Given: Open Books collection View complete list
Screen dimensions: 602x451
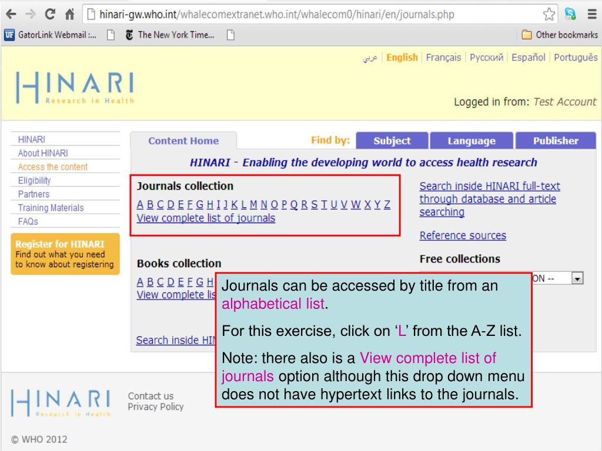Looking at the screenshot, I should point(176,295).
